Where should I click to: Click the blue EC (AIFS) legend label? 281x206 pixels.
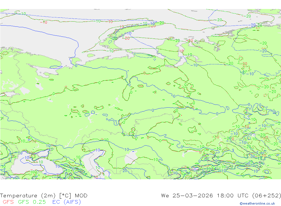(x=67, y=202)
